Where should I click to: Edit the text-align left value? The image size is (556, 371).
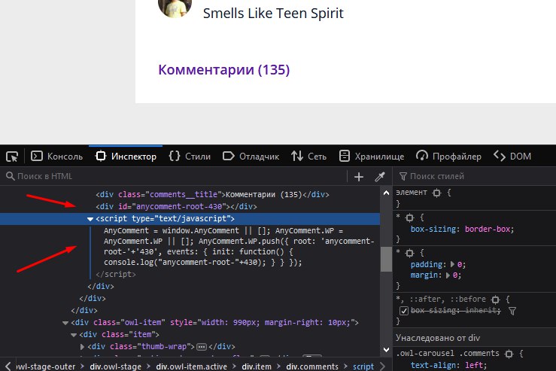(x=473, y=365)
